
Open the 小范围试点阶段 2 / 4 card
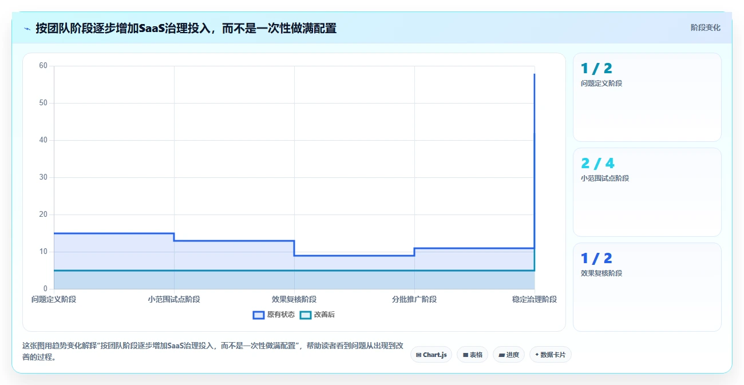pos(647,192)
